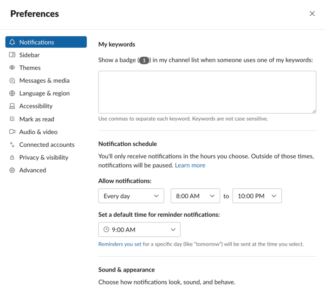
Task: Change the 8:00 AM start time dropdown
Action: pos(195,196)
